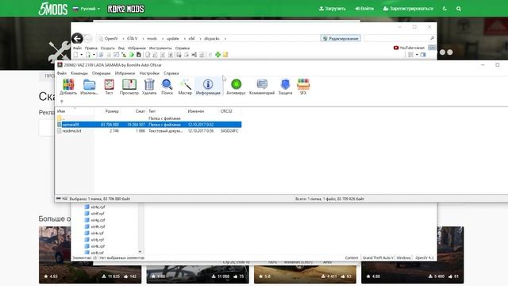Open the Правка menu in OpenIV
Screen dimensions: 508x286
pyautogui.click(x=91, y=48)
